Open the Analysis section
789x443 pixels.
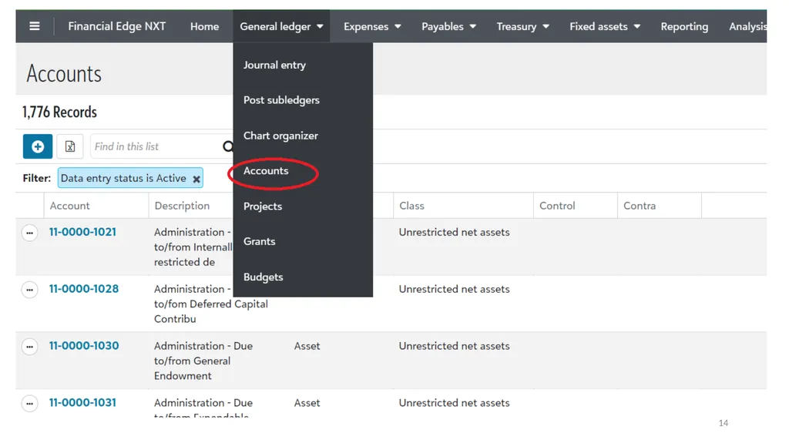point(747,26)
